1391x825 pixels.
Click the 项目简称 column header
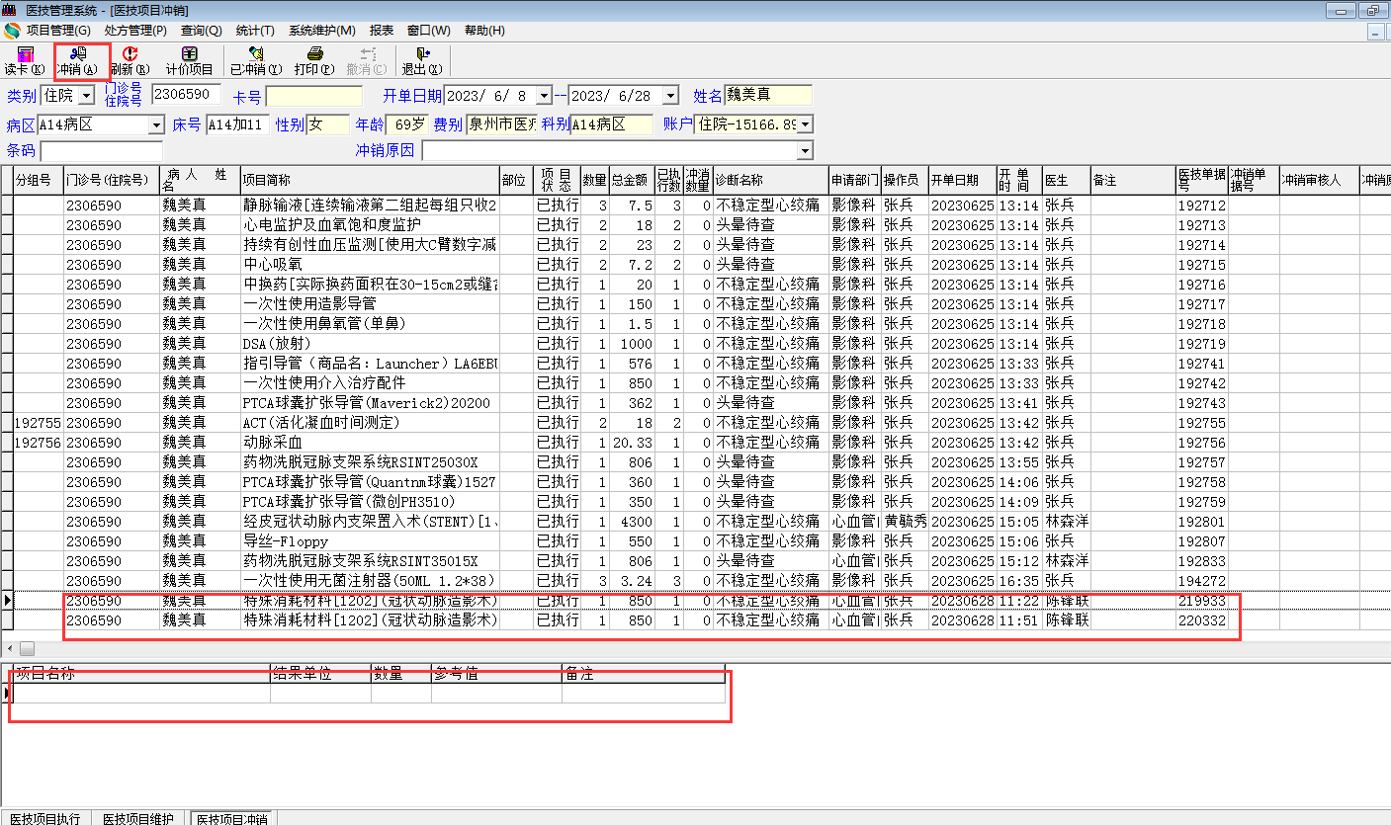370,181
